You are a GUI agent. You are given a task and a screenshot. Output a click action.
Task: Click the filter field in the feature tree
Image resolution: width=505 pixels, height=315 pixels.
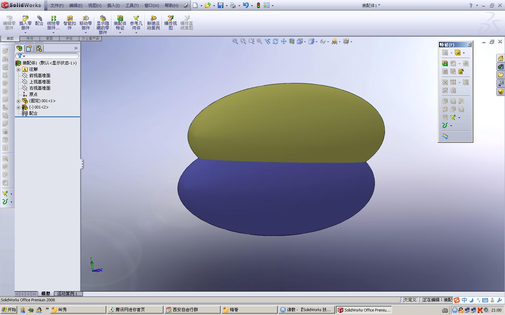point(47,56)
